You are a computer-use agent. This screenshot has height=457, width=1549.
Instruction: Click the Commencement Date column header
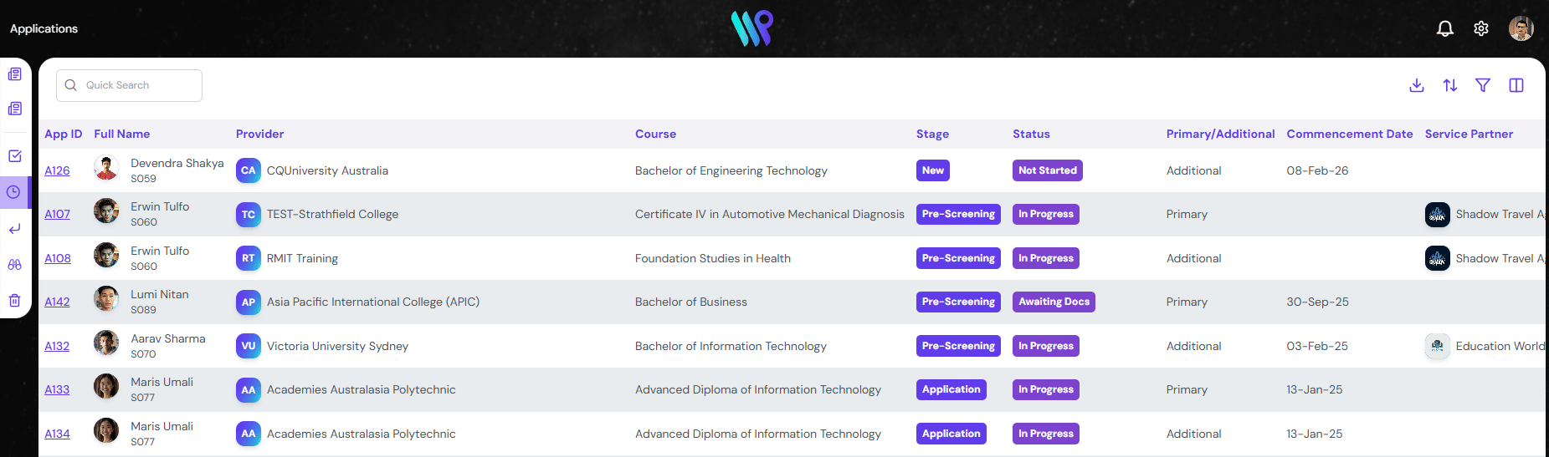[x=1349, y=134]
